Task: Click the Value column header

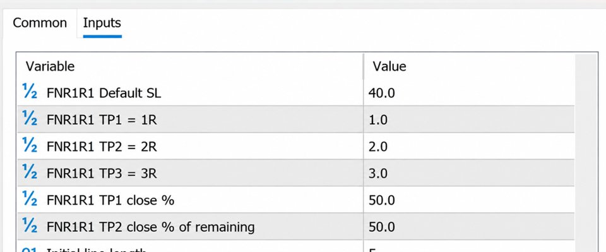Action: tap(469, 66)
